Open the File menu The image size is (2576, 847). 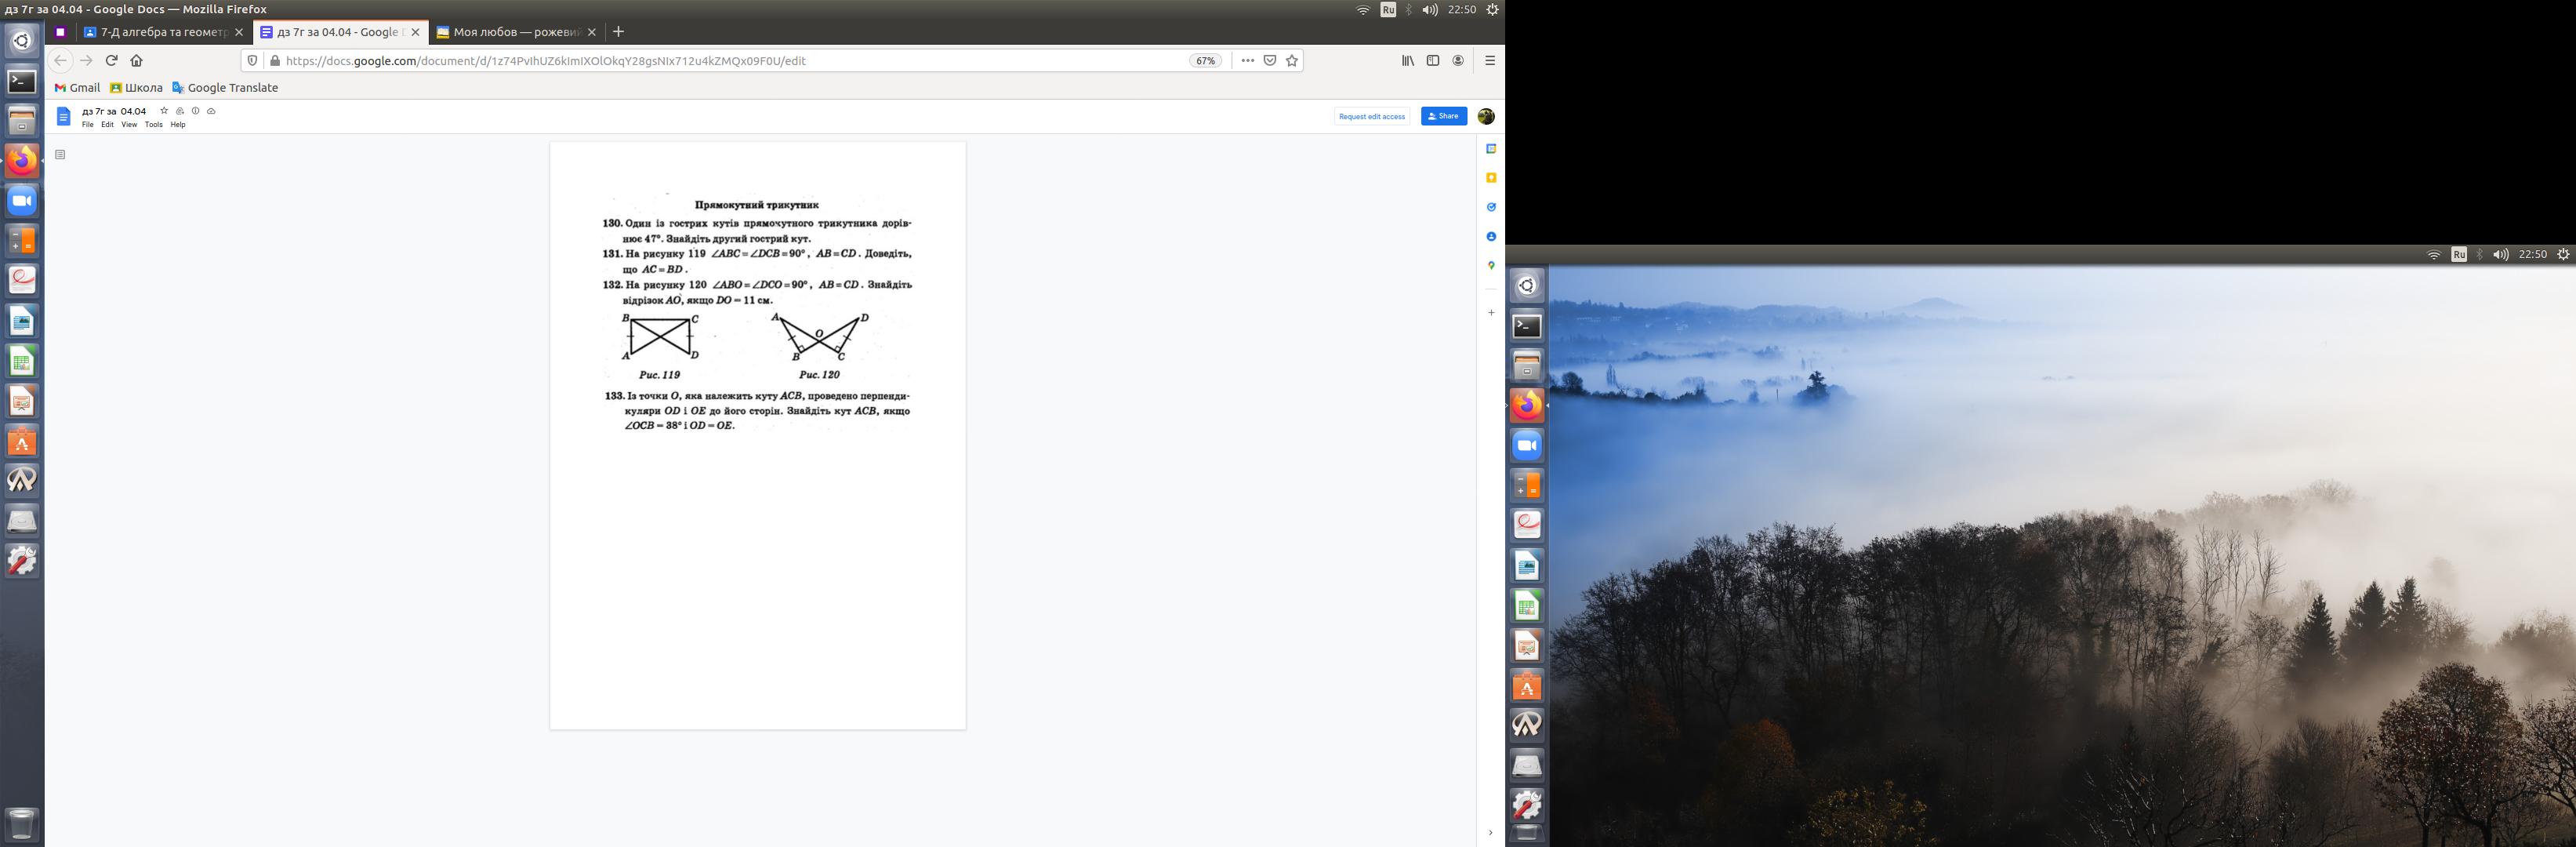[x=88, y=125]
